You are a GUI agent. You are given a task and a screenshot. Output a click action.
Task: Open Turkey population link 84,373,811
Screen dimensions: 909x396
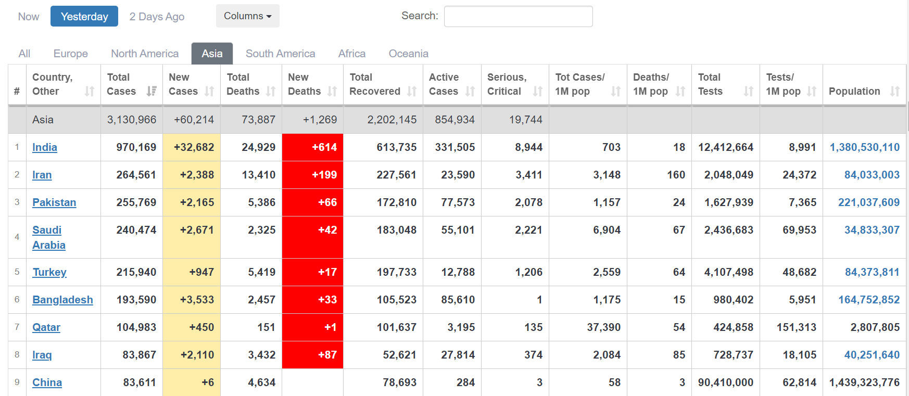click(872, 272)
